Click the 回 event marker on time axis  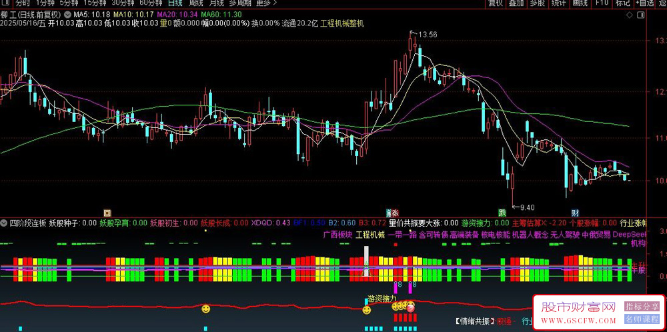pos(107,212)
